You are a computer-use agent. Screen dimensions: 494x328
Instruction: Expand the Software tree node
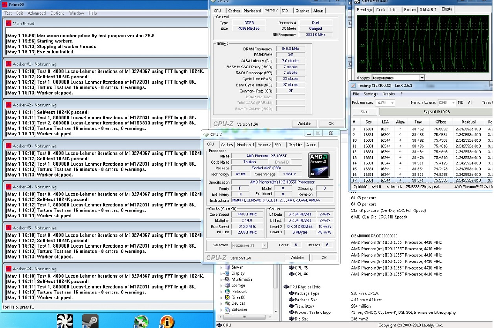click(221, 310)
